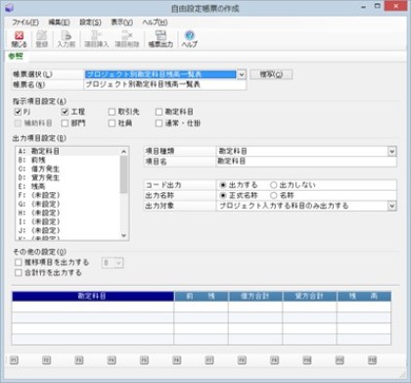
Task: Click the output list scrollbar up arrow
Action: click(x=124, y=151)
